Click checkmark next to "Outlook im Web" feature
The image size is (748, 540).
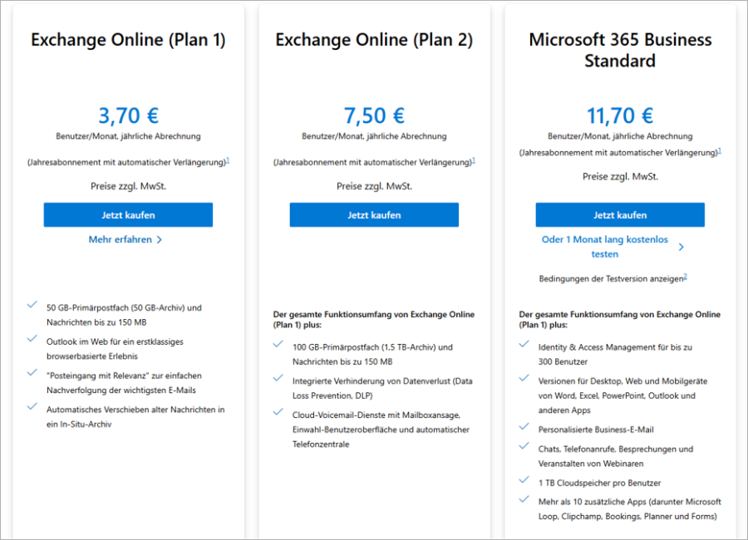coord(32,341)
